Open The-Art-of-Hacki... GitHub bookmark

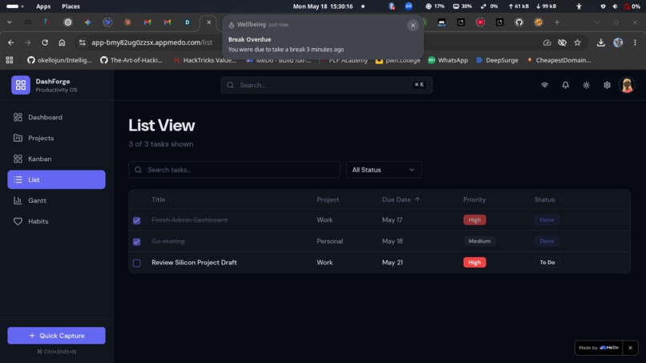tap(131, 60)
